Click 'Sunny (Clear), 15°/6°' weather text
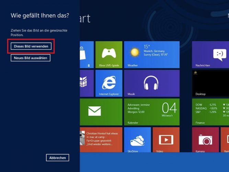 (x=156, y=55)
